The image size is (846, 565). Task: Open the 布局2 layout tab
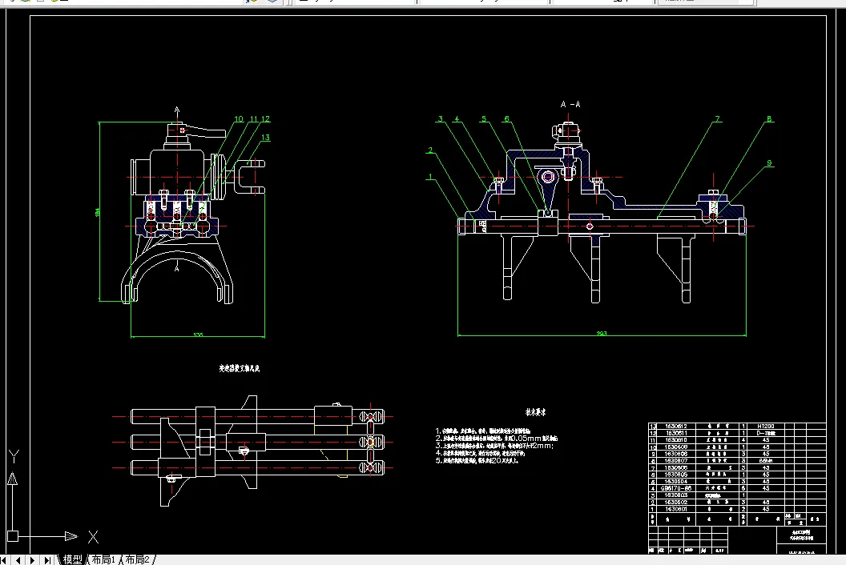(138, 559)
